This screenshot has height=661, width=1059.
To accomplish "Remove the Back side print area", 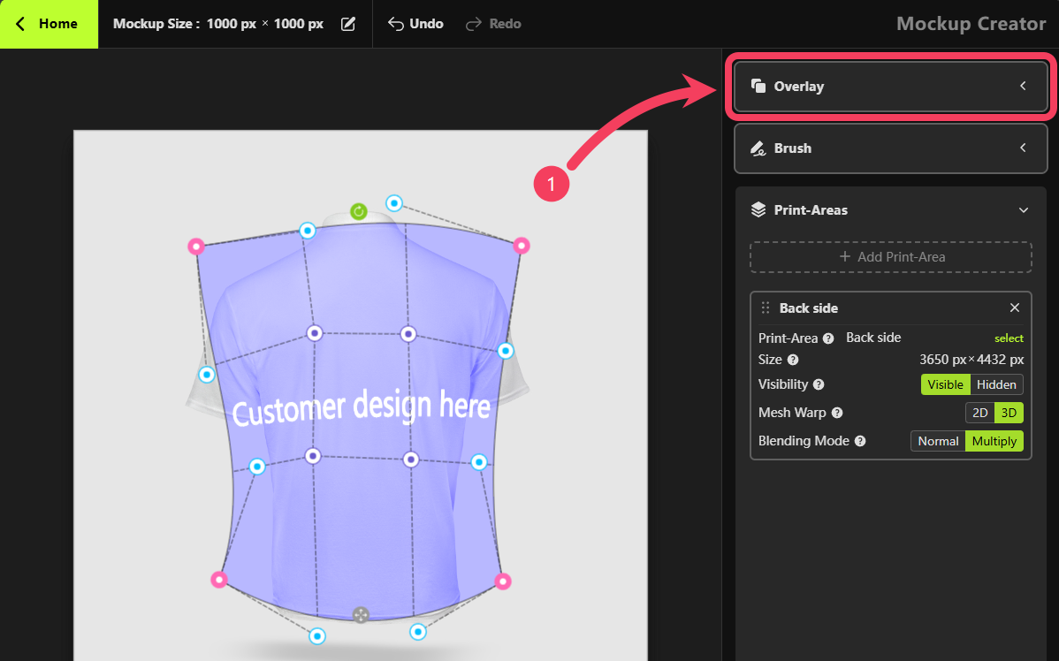I will [1015, 308].
